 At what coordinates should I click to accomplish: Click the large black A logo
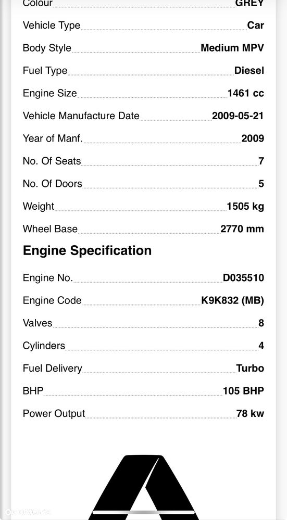point(144,487)
